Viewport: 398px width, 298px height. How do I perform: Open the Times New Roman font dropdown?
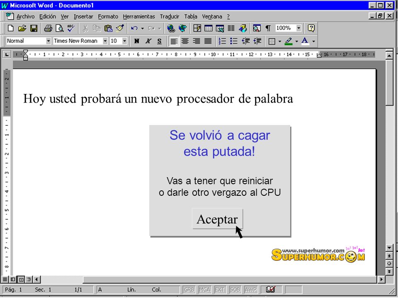(x=105, y=41)
